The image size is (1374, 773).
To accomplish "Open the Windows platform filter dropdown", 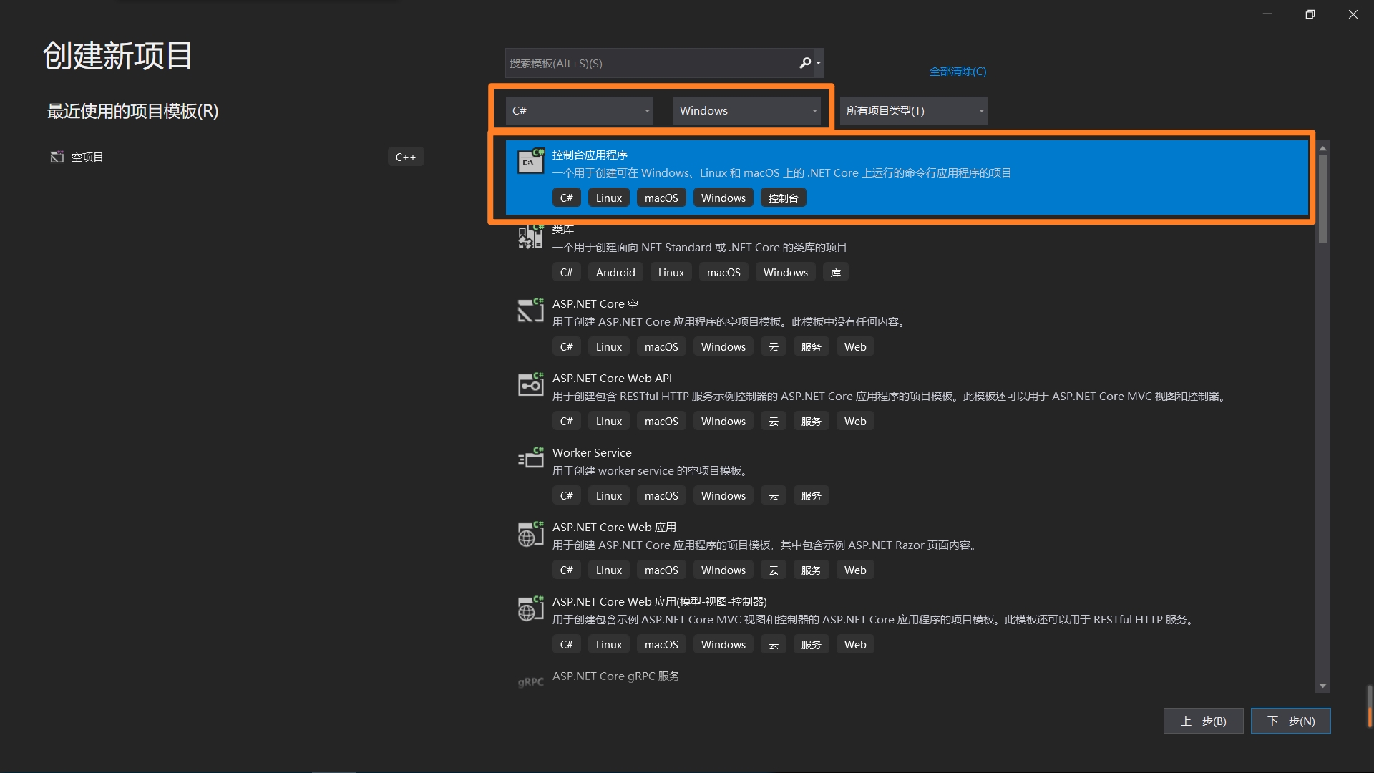I will point(746,110).
